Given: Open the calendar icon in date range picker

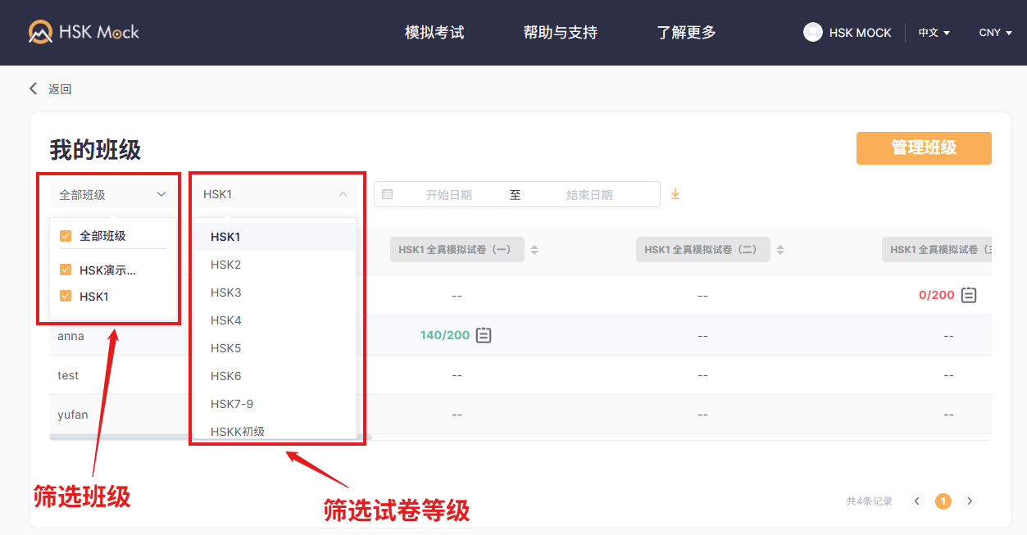Looking at the screenshot, I should [x=387, y=194].
